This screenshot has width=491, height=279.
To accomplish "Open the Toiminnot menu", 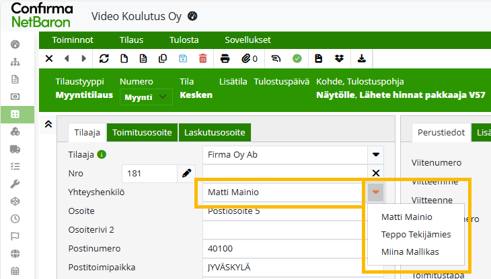I will (73, 40).
